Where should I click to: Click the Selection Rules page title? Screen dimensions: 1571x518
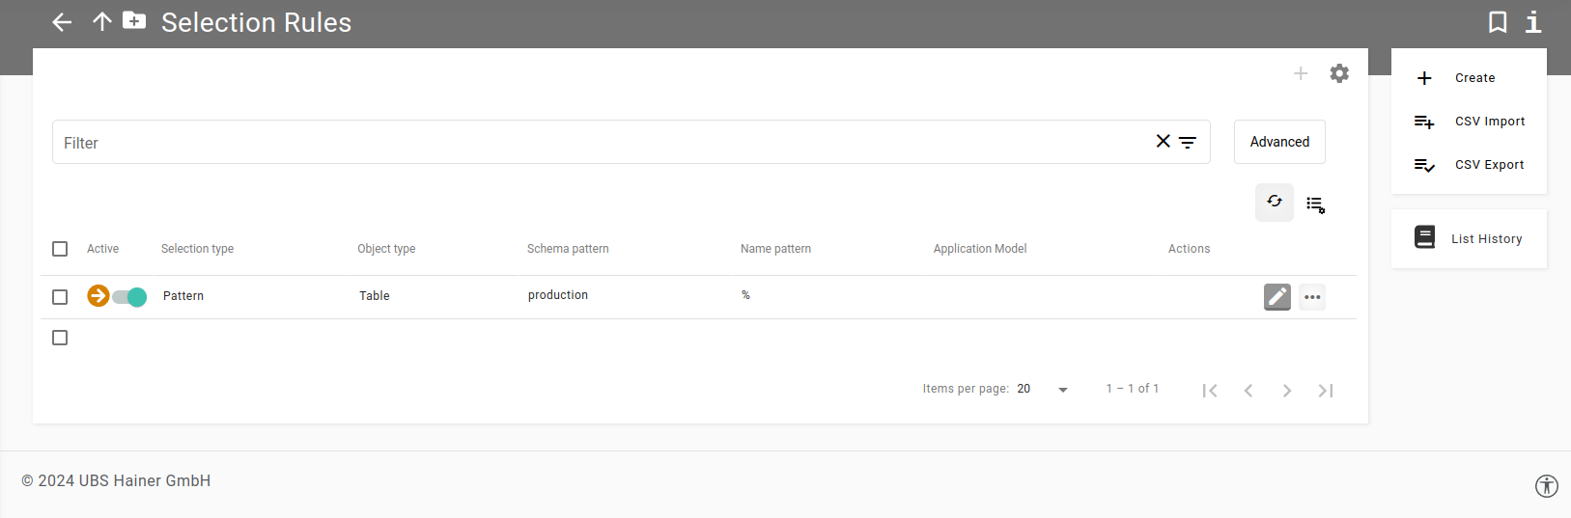(x=256, y=22)
